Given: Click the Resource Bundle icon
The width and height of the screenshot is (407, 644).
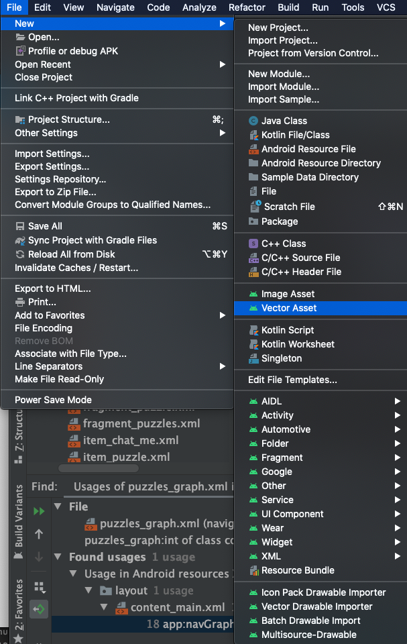Looking at the screenshot, I should pyautogui.click(x=253, y=570).
